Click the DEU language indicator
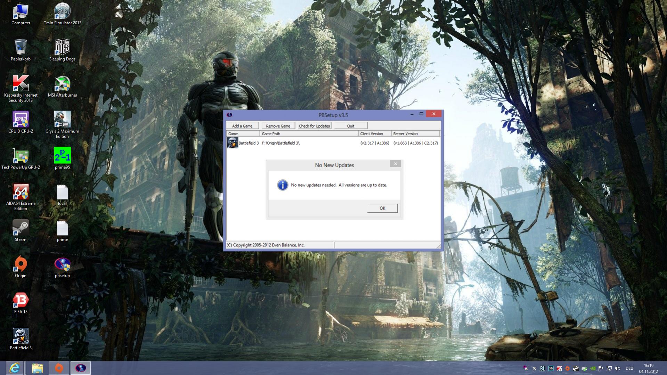 (x=629, y=368)
